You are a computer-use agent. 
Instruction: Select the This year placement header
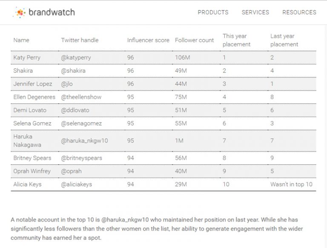pyautogui.click(x=236, y=40)
